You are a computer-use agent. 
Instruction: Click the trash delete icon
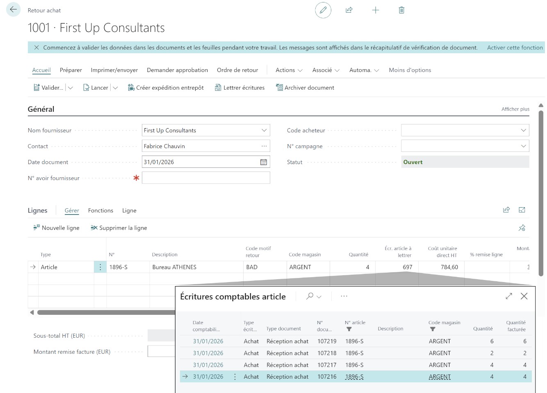click(401, 10)
